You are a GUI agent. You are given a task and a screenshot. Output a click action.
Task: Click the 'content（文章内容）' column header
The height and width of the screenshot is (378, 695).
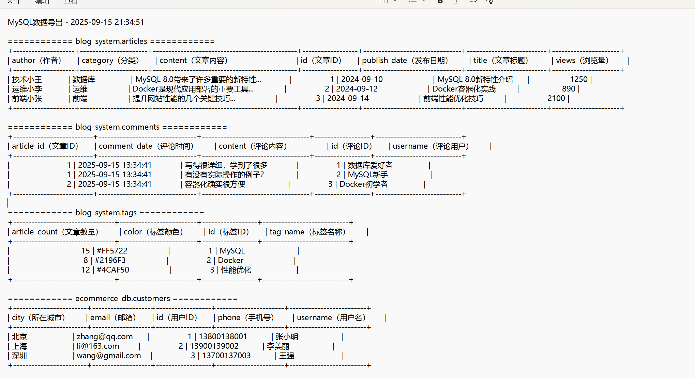pos(194,60)
